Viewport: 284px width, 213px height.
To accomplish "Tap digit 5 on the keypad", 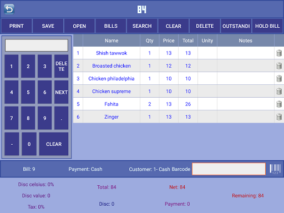I will (x=28, y=92).
